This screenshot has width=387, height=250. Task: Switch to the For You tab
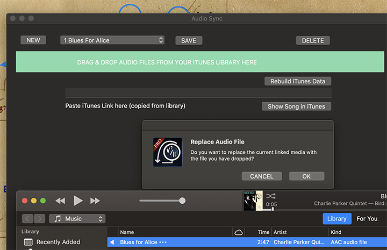tap(367, 219)
